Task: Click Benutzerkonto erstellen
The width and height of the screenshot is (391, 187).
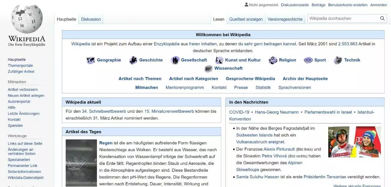Action: [348, 5]
